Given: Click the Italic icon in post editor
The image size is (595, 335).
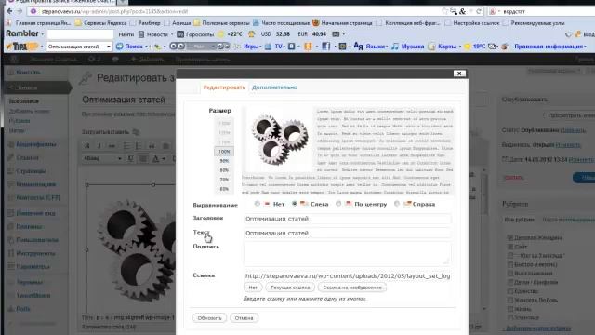Looking at the screenshot, I should tap(99, 146).
